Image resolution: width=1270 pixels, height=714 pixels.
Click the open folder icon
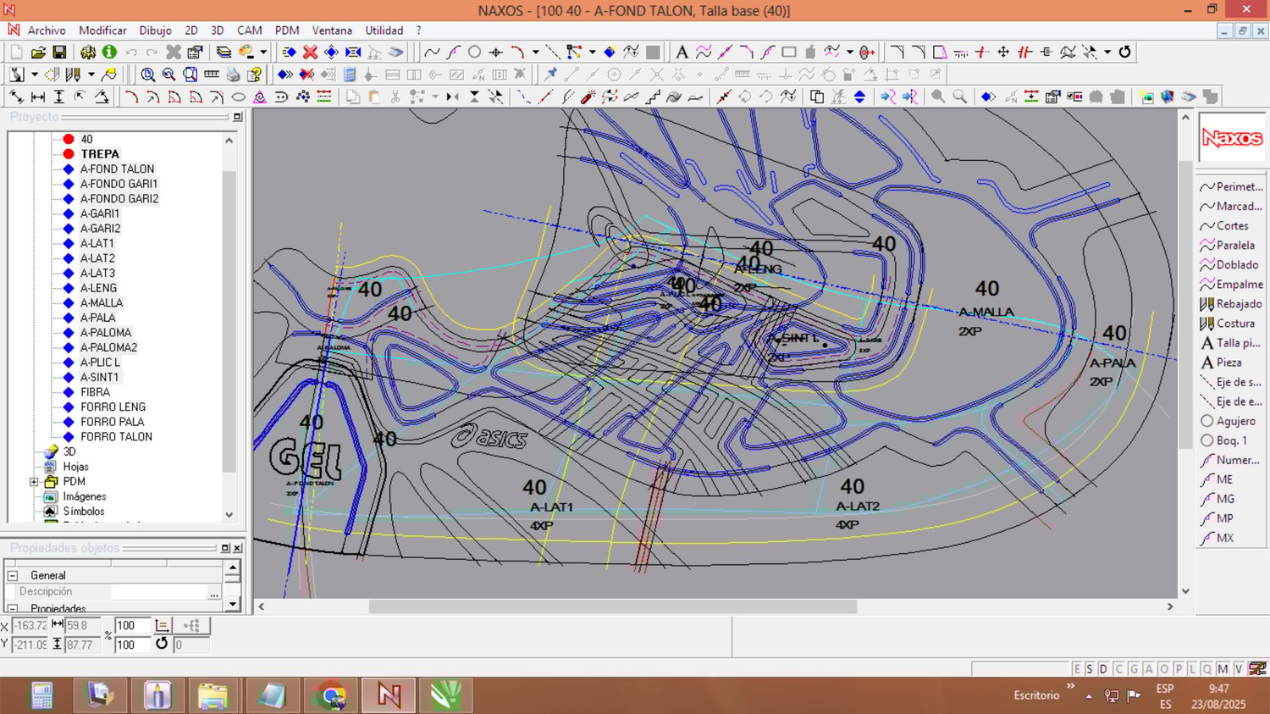click(x=38, y=53)
